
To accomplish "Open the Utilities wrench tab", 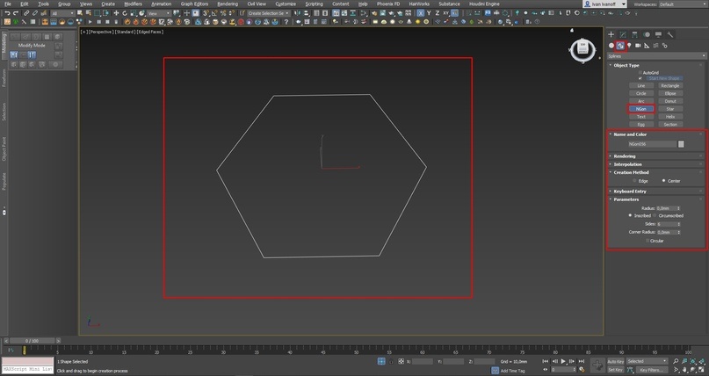I will [670, 34].
